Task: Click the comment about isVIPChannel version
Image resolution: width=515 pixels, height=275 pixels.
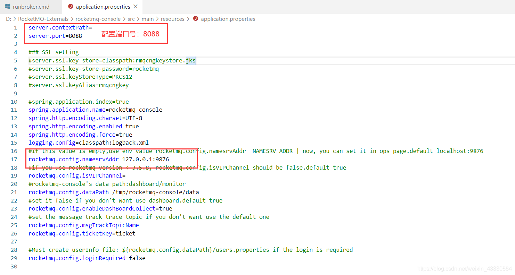Action: (x=187, y=167)
